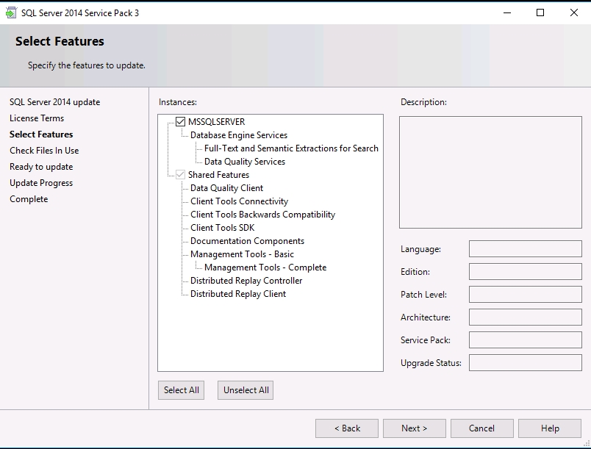
Task: Go back with the < Back button
Action: point(347,428)
